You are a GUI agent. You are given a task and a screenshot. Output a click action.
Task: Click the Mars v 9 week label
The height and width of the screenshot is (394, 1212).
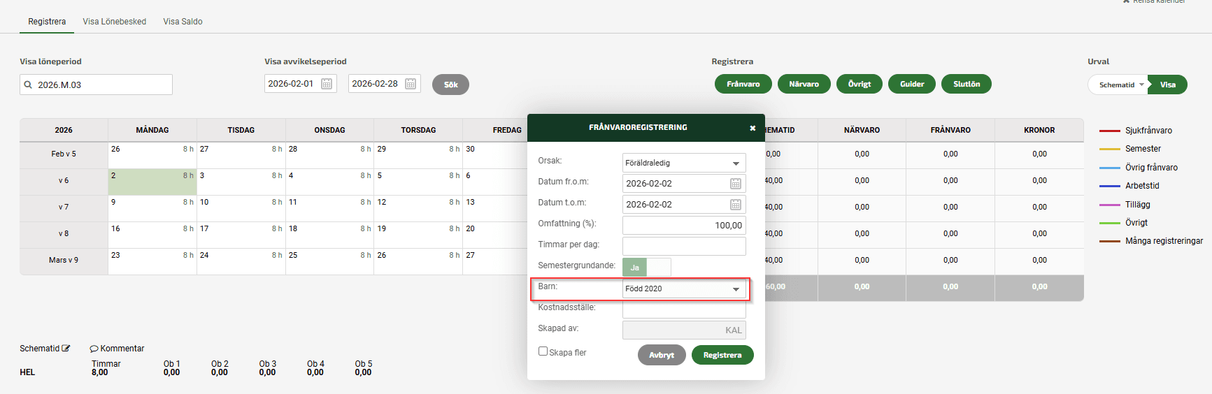pyautogui.click(x=64, y=260)
